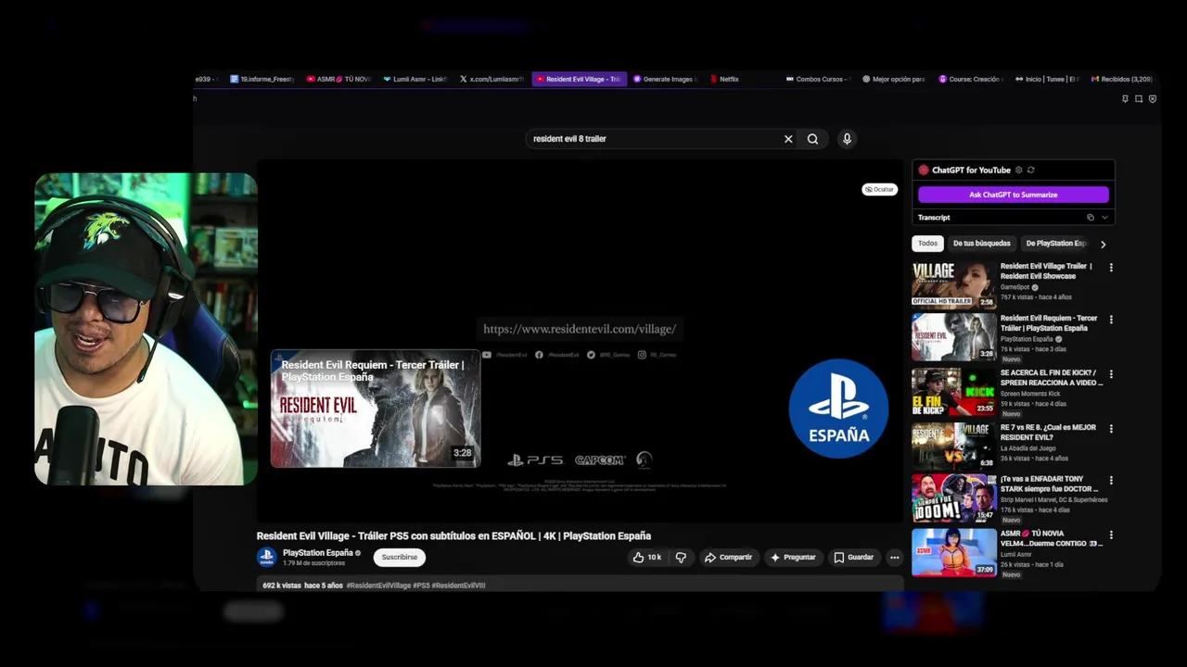
Task: Start voice search with the microphone icon
Action: [847, 139]
